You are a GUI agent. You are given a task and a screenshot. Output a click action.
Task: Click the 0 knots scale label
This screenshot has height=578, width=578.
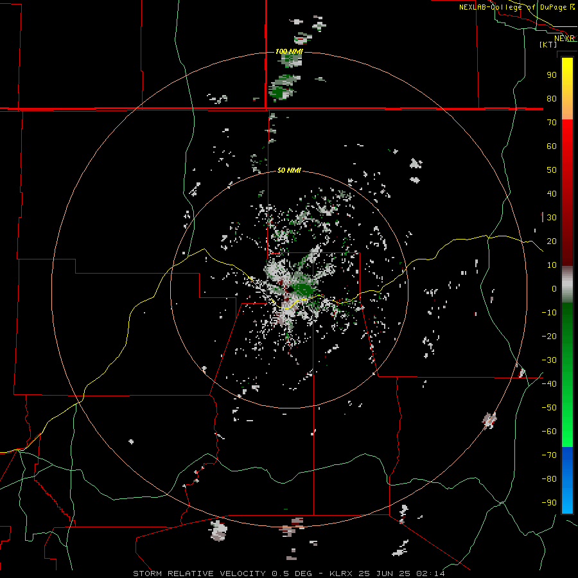click(x=554, y=288)
